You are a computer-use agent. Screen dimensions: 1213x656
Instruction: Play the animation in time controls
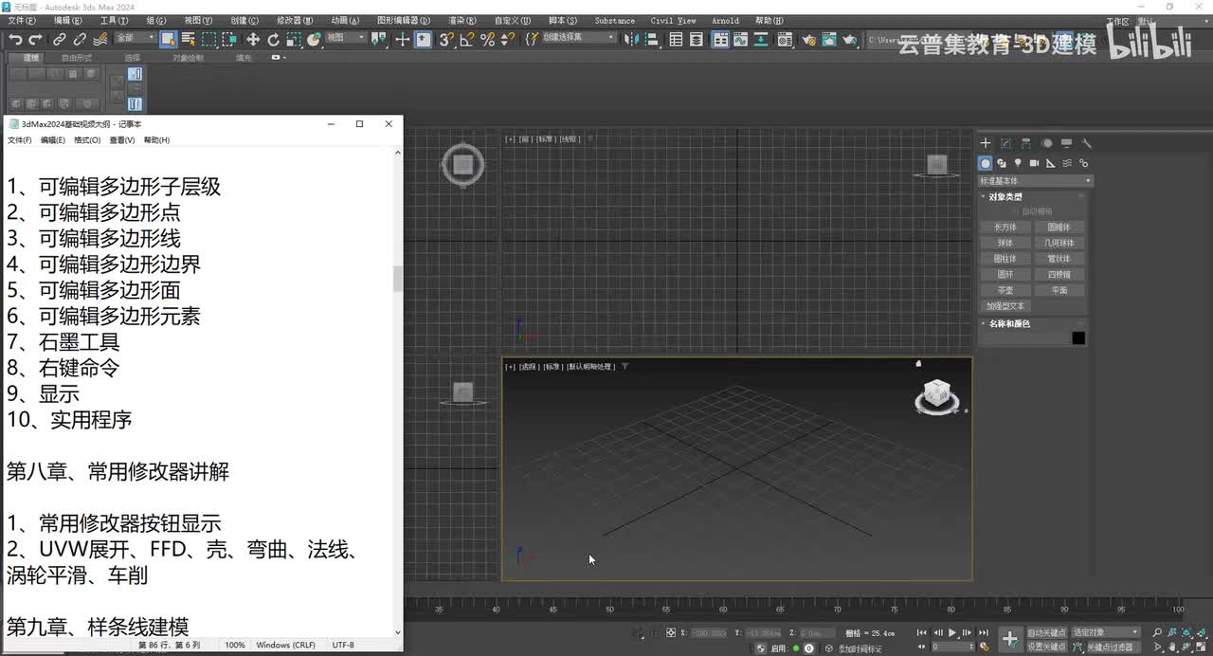point(952,632)
